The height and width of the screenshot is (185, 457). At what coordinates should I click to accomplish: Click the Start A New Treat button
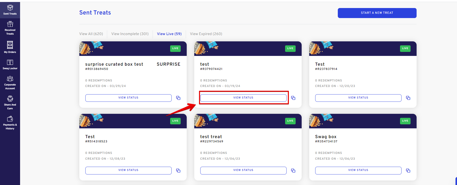[x=377, y=13]
